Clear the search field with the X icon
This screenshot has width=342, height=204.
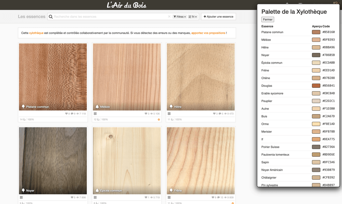[x=169, y=17]
